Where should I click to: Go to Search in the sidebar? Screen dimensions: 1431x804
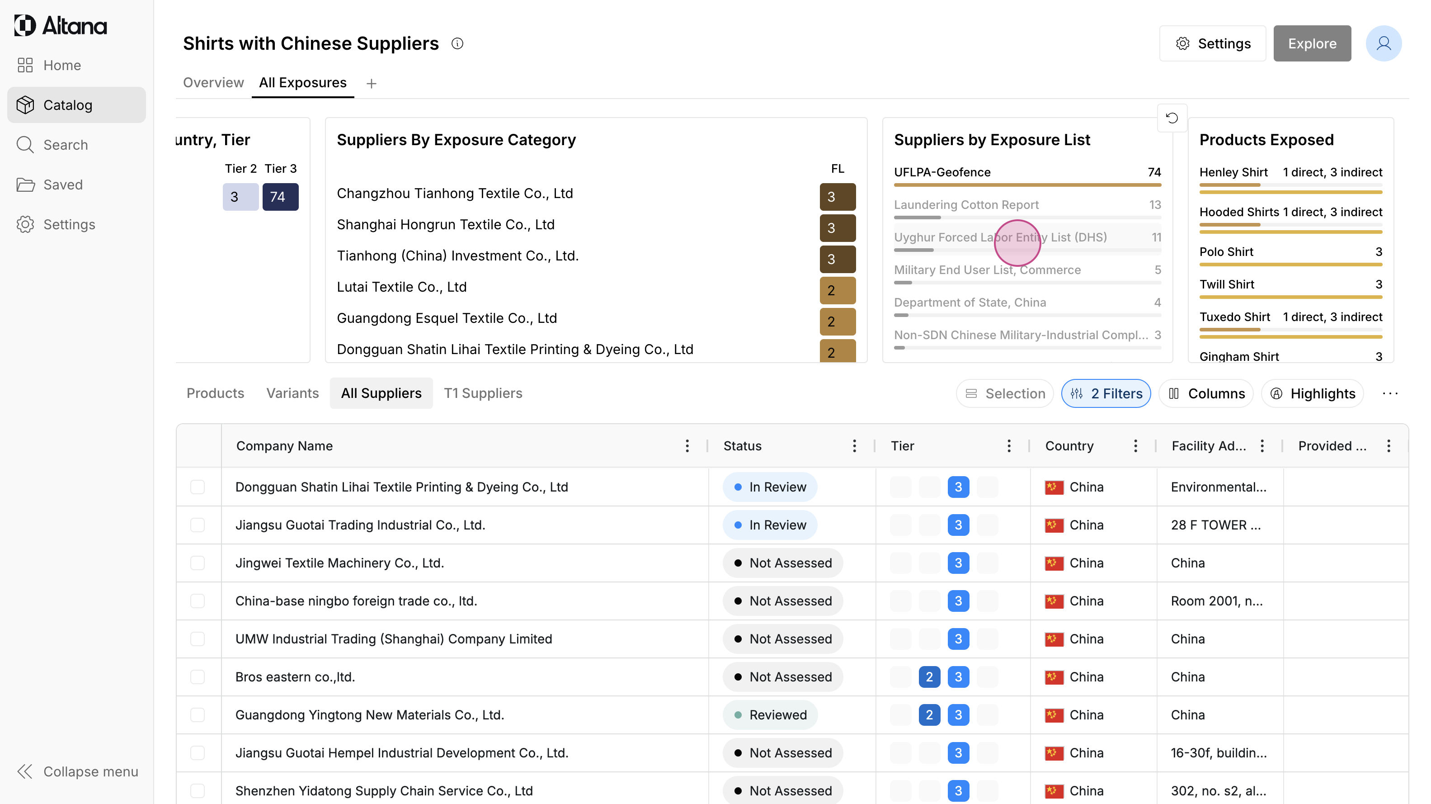click(x=66, y=144)
